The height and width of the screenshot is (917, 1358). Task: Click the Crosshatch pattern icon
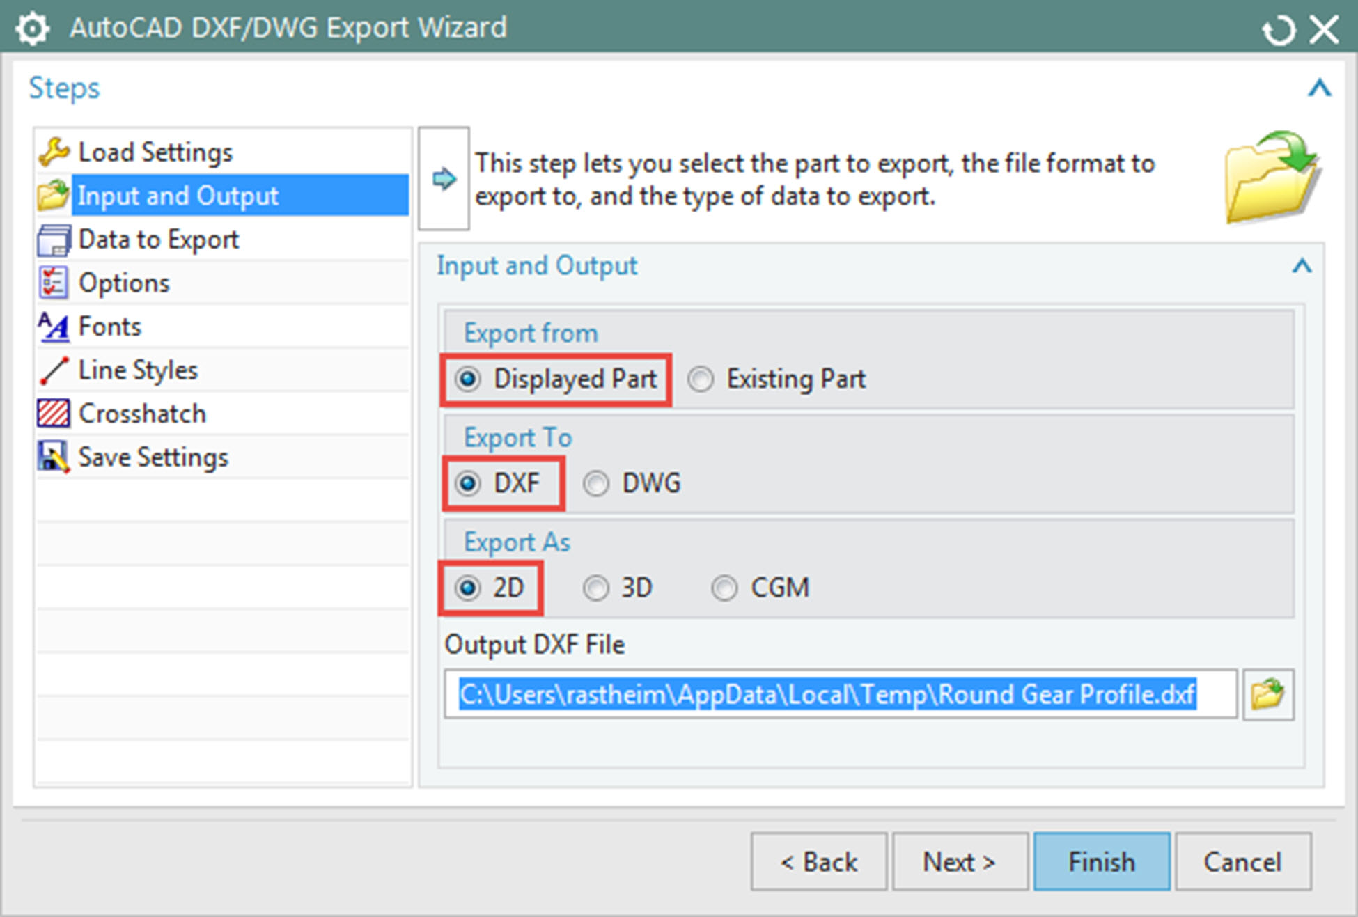point(54,414)
